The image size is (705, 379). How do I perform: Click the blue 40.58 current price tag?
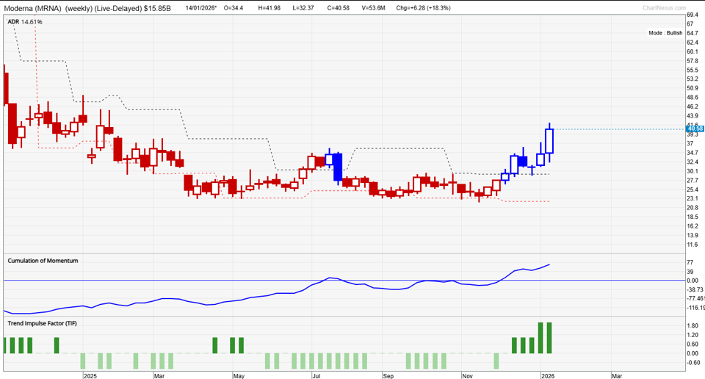[695, 129]
